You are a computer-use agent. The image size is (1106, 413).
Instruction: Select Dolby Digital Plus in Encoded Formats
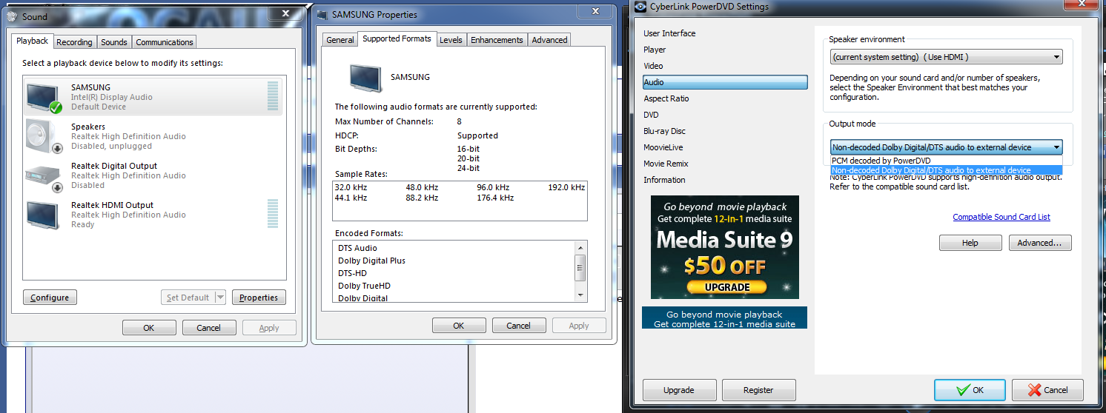pyautogui.click(x=371, y=261)
